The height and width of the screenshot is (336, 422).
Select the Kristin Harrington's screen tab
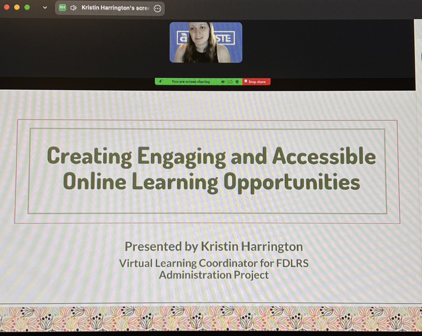coord(105,7)
